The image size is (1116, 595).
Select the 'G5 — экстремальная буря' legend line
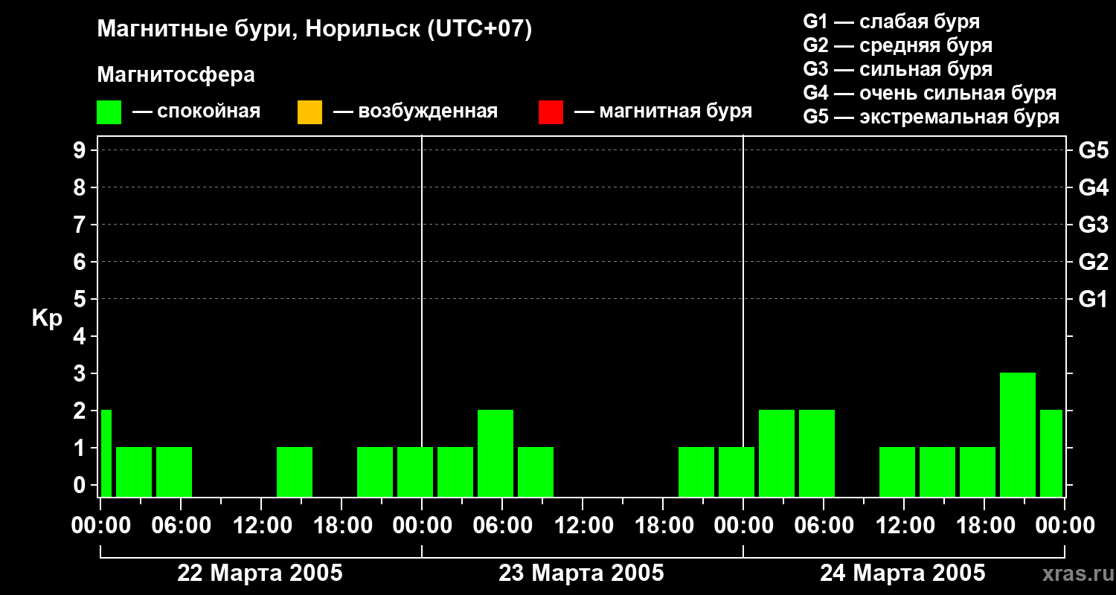(x=931, y=117)
